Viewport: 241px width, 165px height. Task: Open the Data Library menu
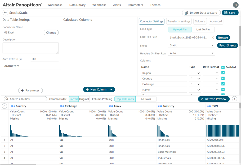(77, 5)
